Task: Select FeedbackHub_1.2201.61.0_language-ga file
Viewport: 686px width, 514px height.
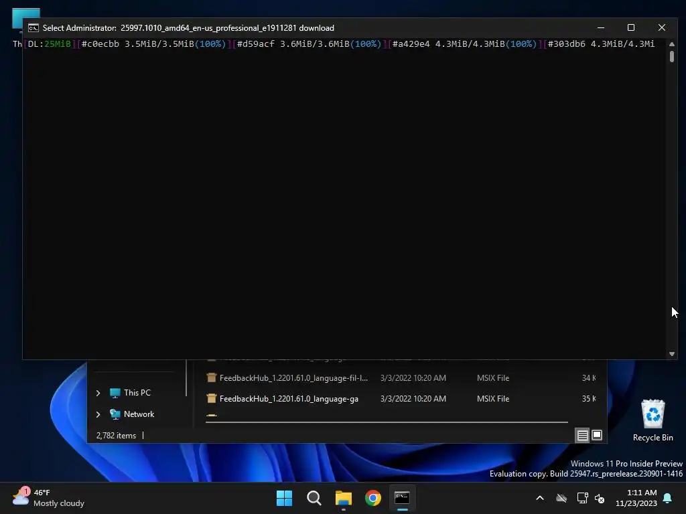Action: [289, 399]
